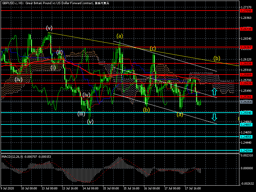256x192 pixels.
Task: Click the cyan up arrow marker
Action: click(x=214, y=92)
